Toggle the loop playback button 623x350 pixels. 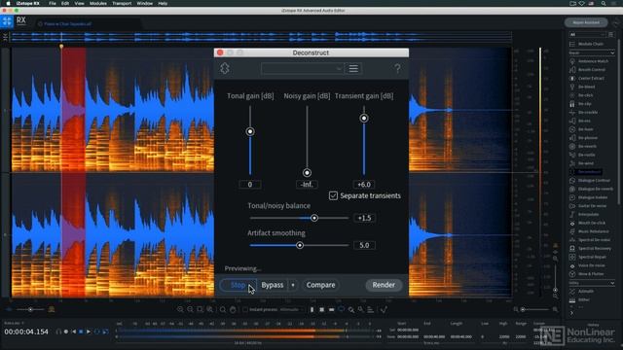[96, 332]
